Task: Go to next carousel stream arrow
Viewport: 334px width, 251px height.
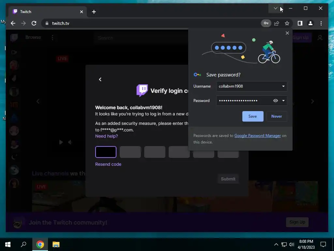Action: click(x=312, y=101)
